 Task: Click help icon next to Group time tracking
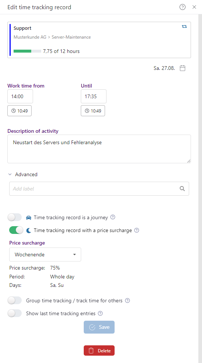point(127,300)
